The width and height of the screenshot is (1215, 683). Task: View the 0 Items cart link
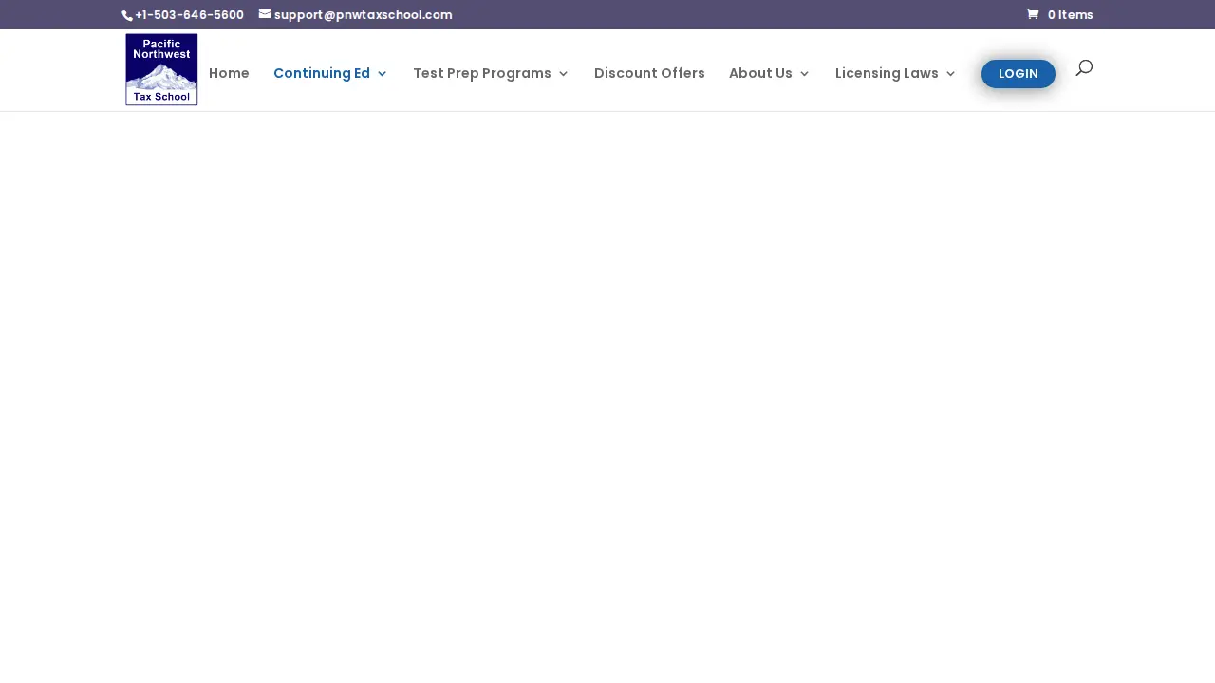(1060, 15)
